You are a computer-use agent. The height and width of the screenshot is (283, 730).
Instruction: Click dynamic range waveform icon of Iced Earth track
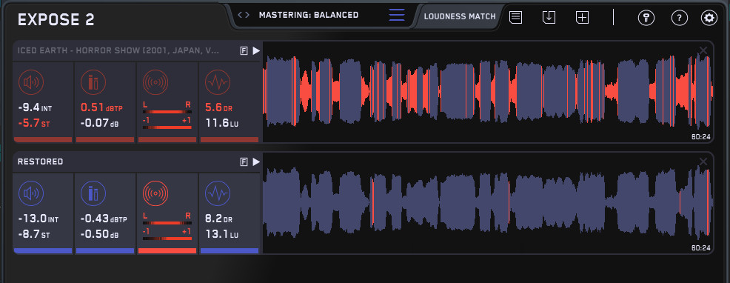(x=218, y=82)
